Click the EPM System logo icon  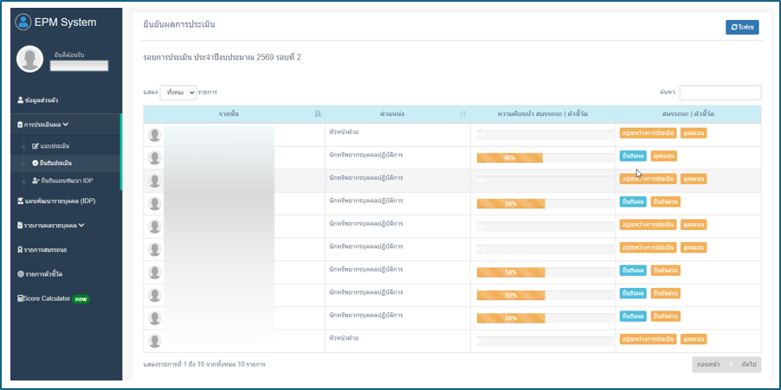tap(23, 22)
